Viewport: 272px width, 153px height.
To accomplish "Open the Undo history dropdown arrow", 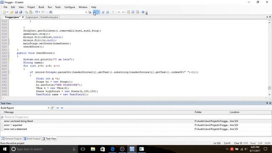I will pos(40,12).
